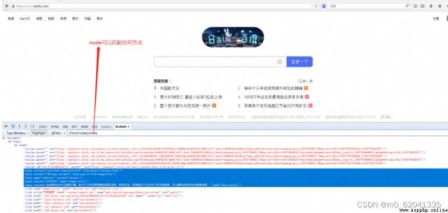Switch to the Cookies tab in Firebug
448x213 pixels.
coord(106,127)
